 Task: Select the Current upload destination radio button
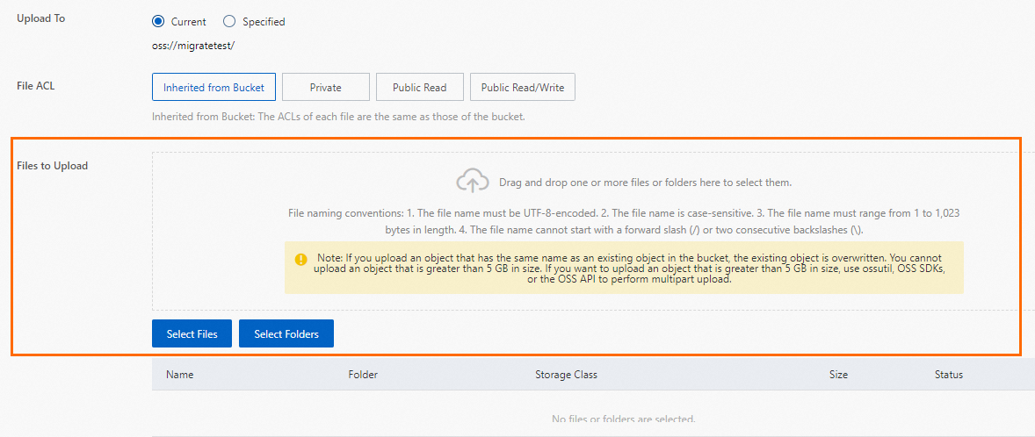[x=158, y=22]
